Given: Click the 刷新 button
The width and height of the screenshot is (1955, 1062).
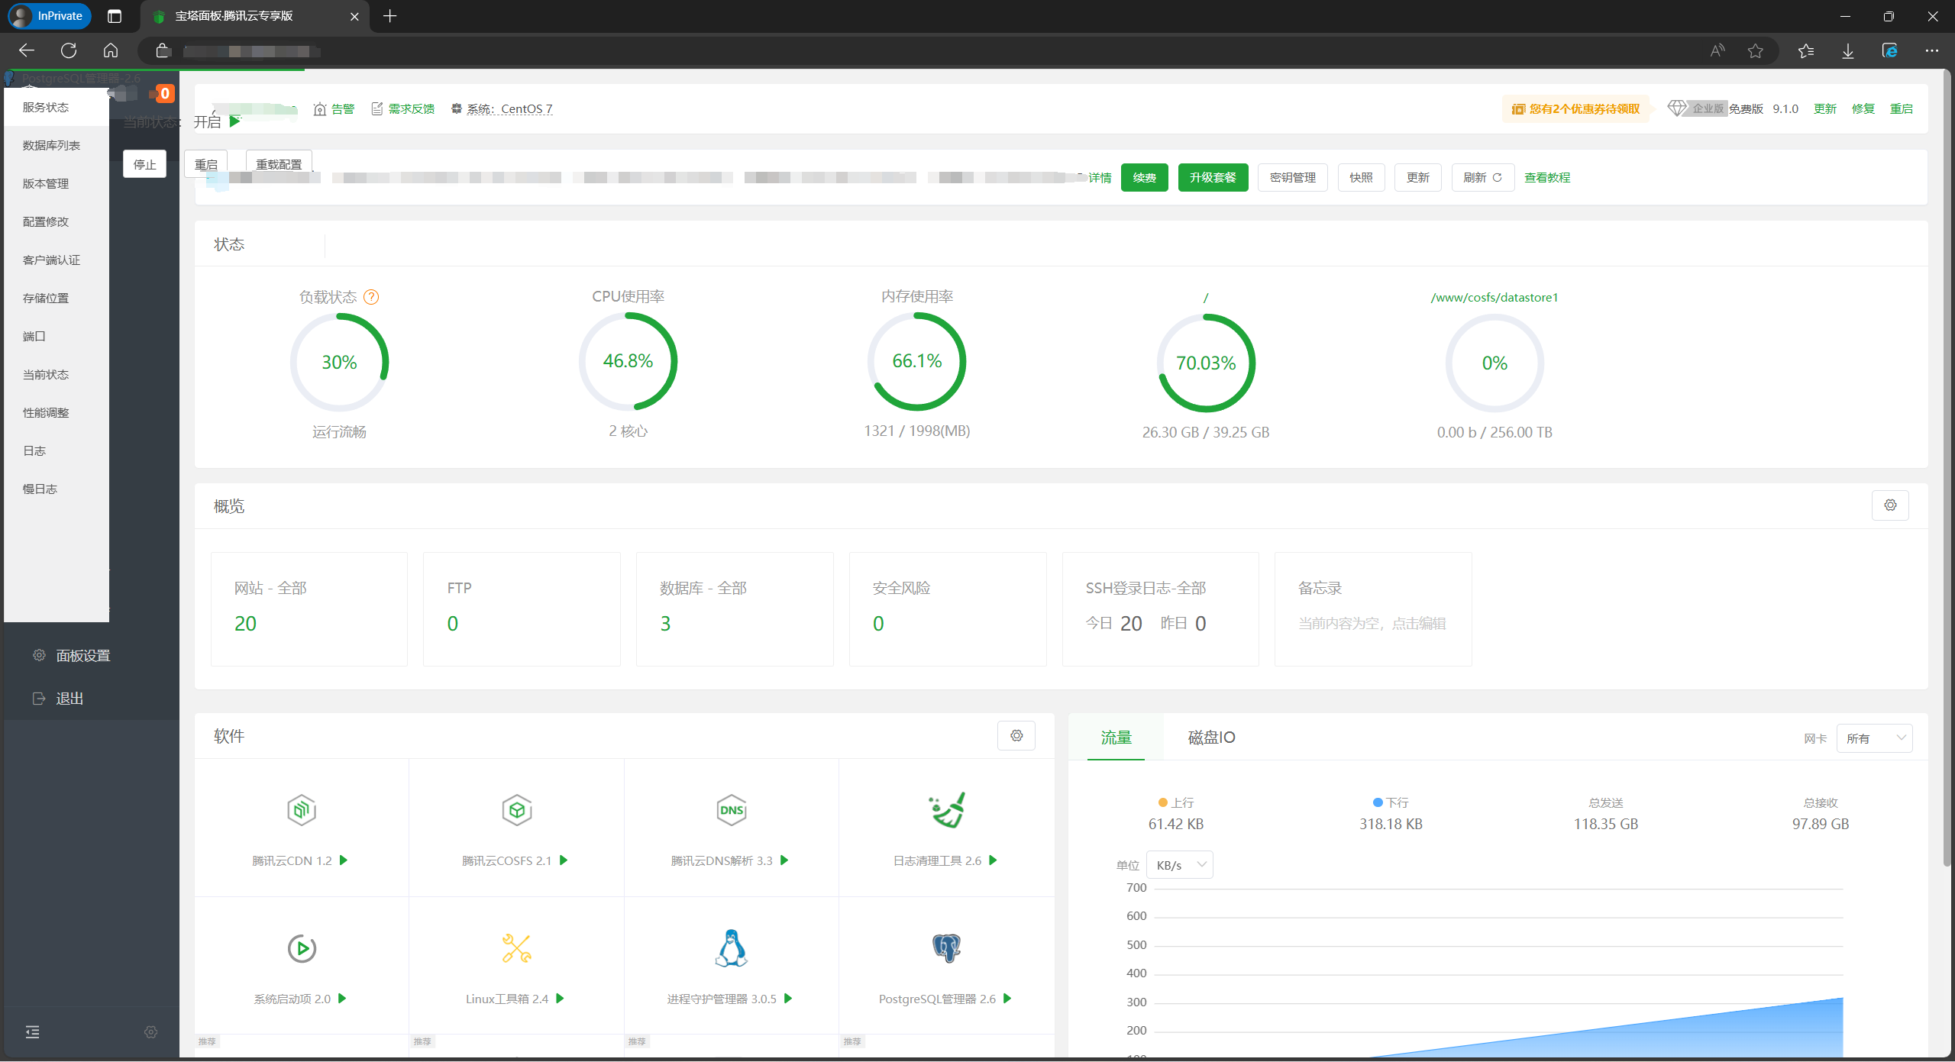Looking at the screenshot, I should coord(1482,177).
